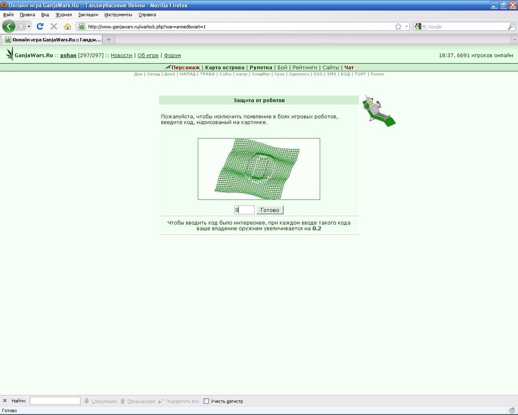Click the СиндMar shortcut link

pos(261,74)
